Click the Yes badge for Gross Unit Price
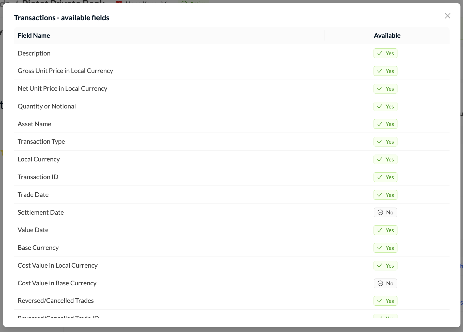The image size is (463, 332). 385,71
